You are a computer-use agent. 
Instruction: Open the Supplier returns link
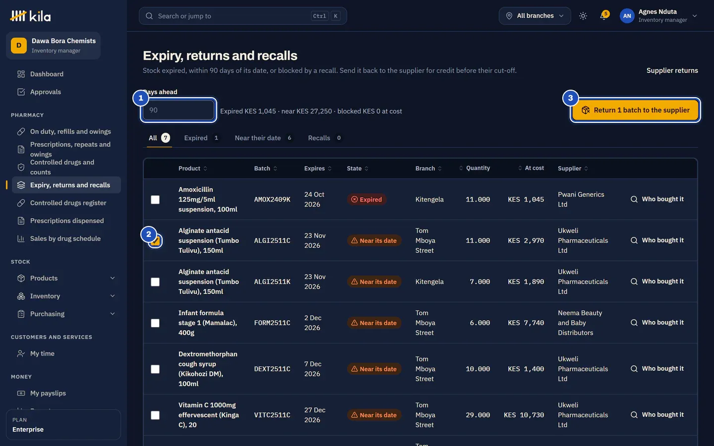click(x=672, y=70)
